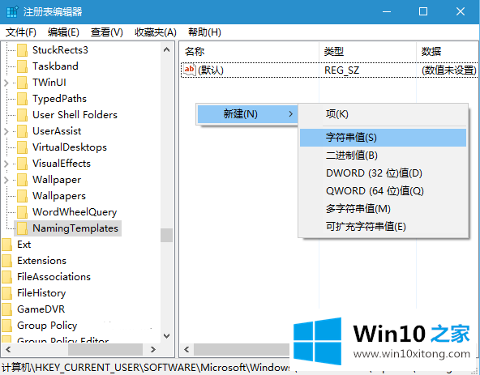Click the 数据 column header
Viewport: 480px width, 375px height.
448,51
